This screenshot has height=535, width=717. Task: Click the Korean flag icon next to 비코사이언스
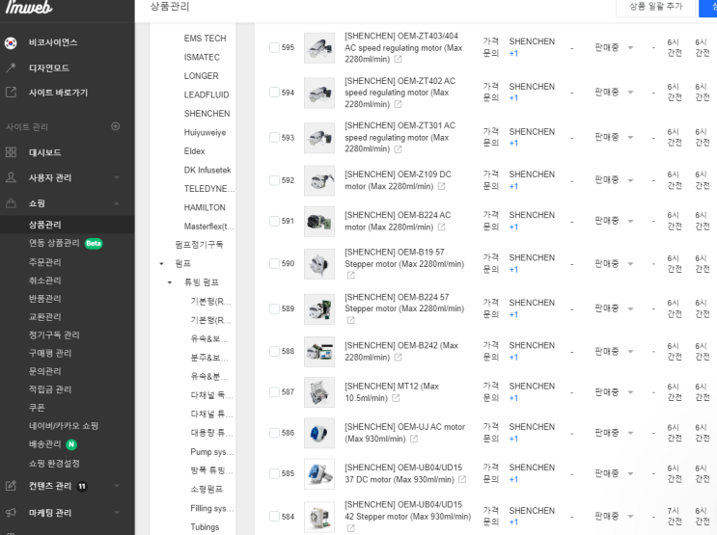click(11, 43)
